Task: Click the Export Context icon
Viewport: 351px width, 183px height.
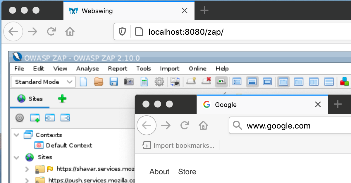Action: pos(65,118)
